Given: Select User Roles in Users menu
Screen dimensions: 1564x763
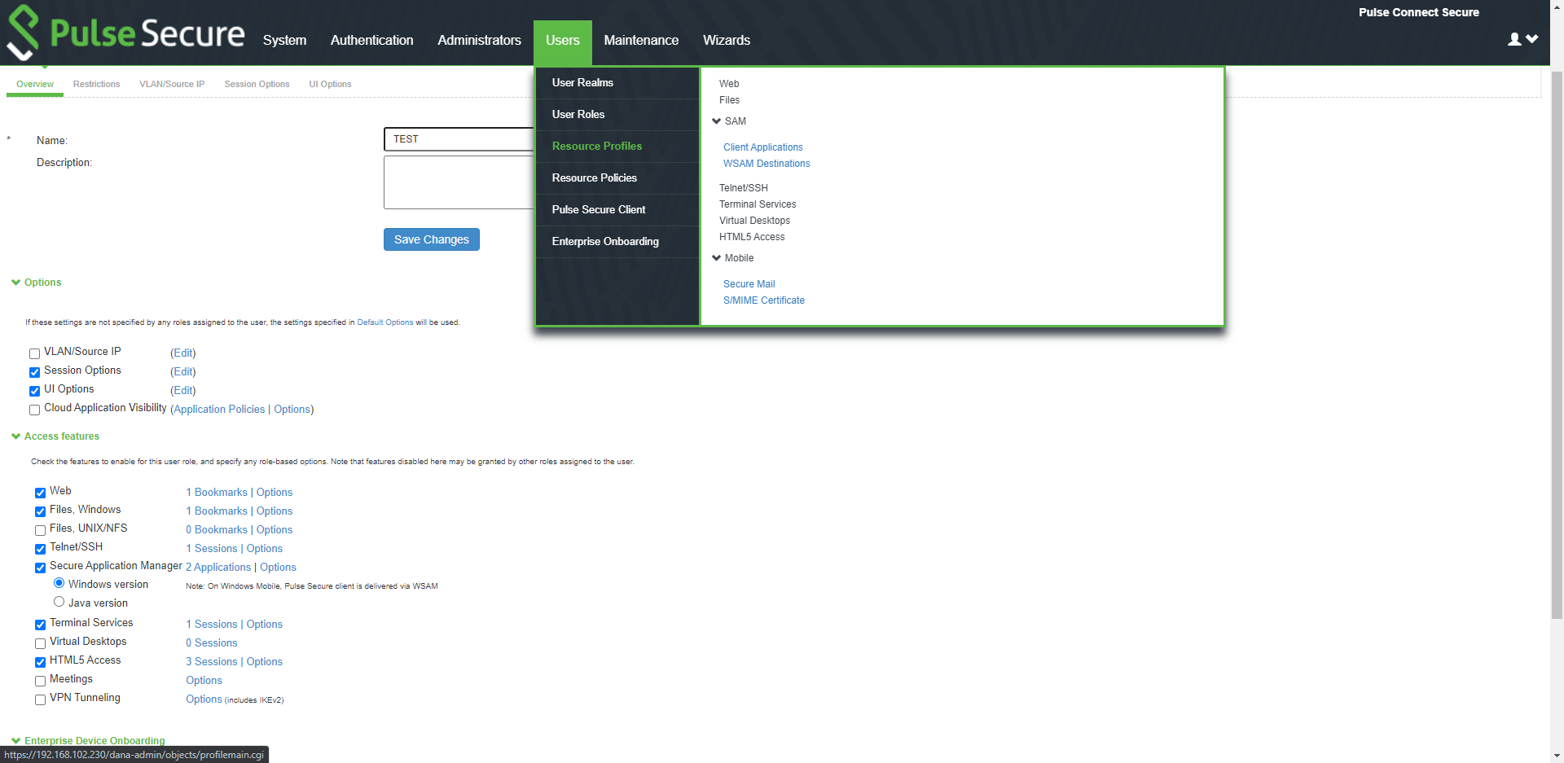Looking at the screenshot, I should click(x=617, y=115).
